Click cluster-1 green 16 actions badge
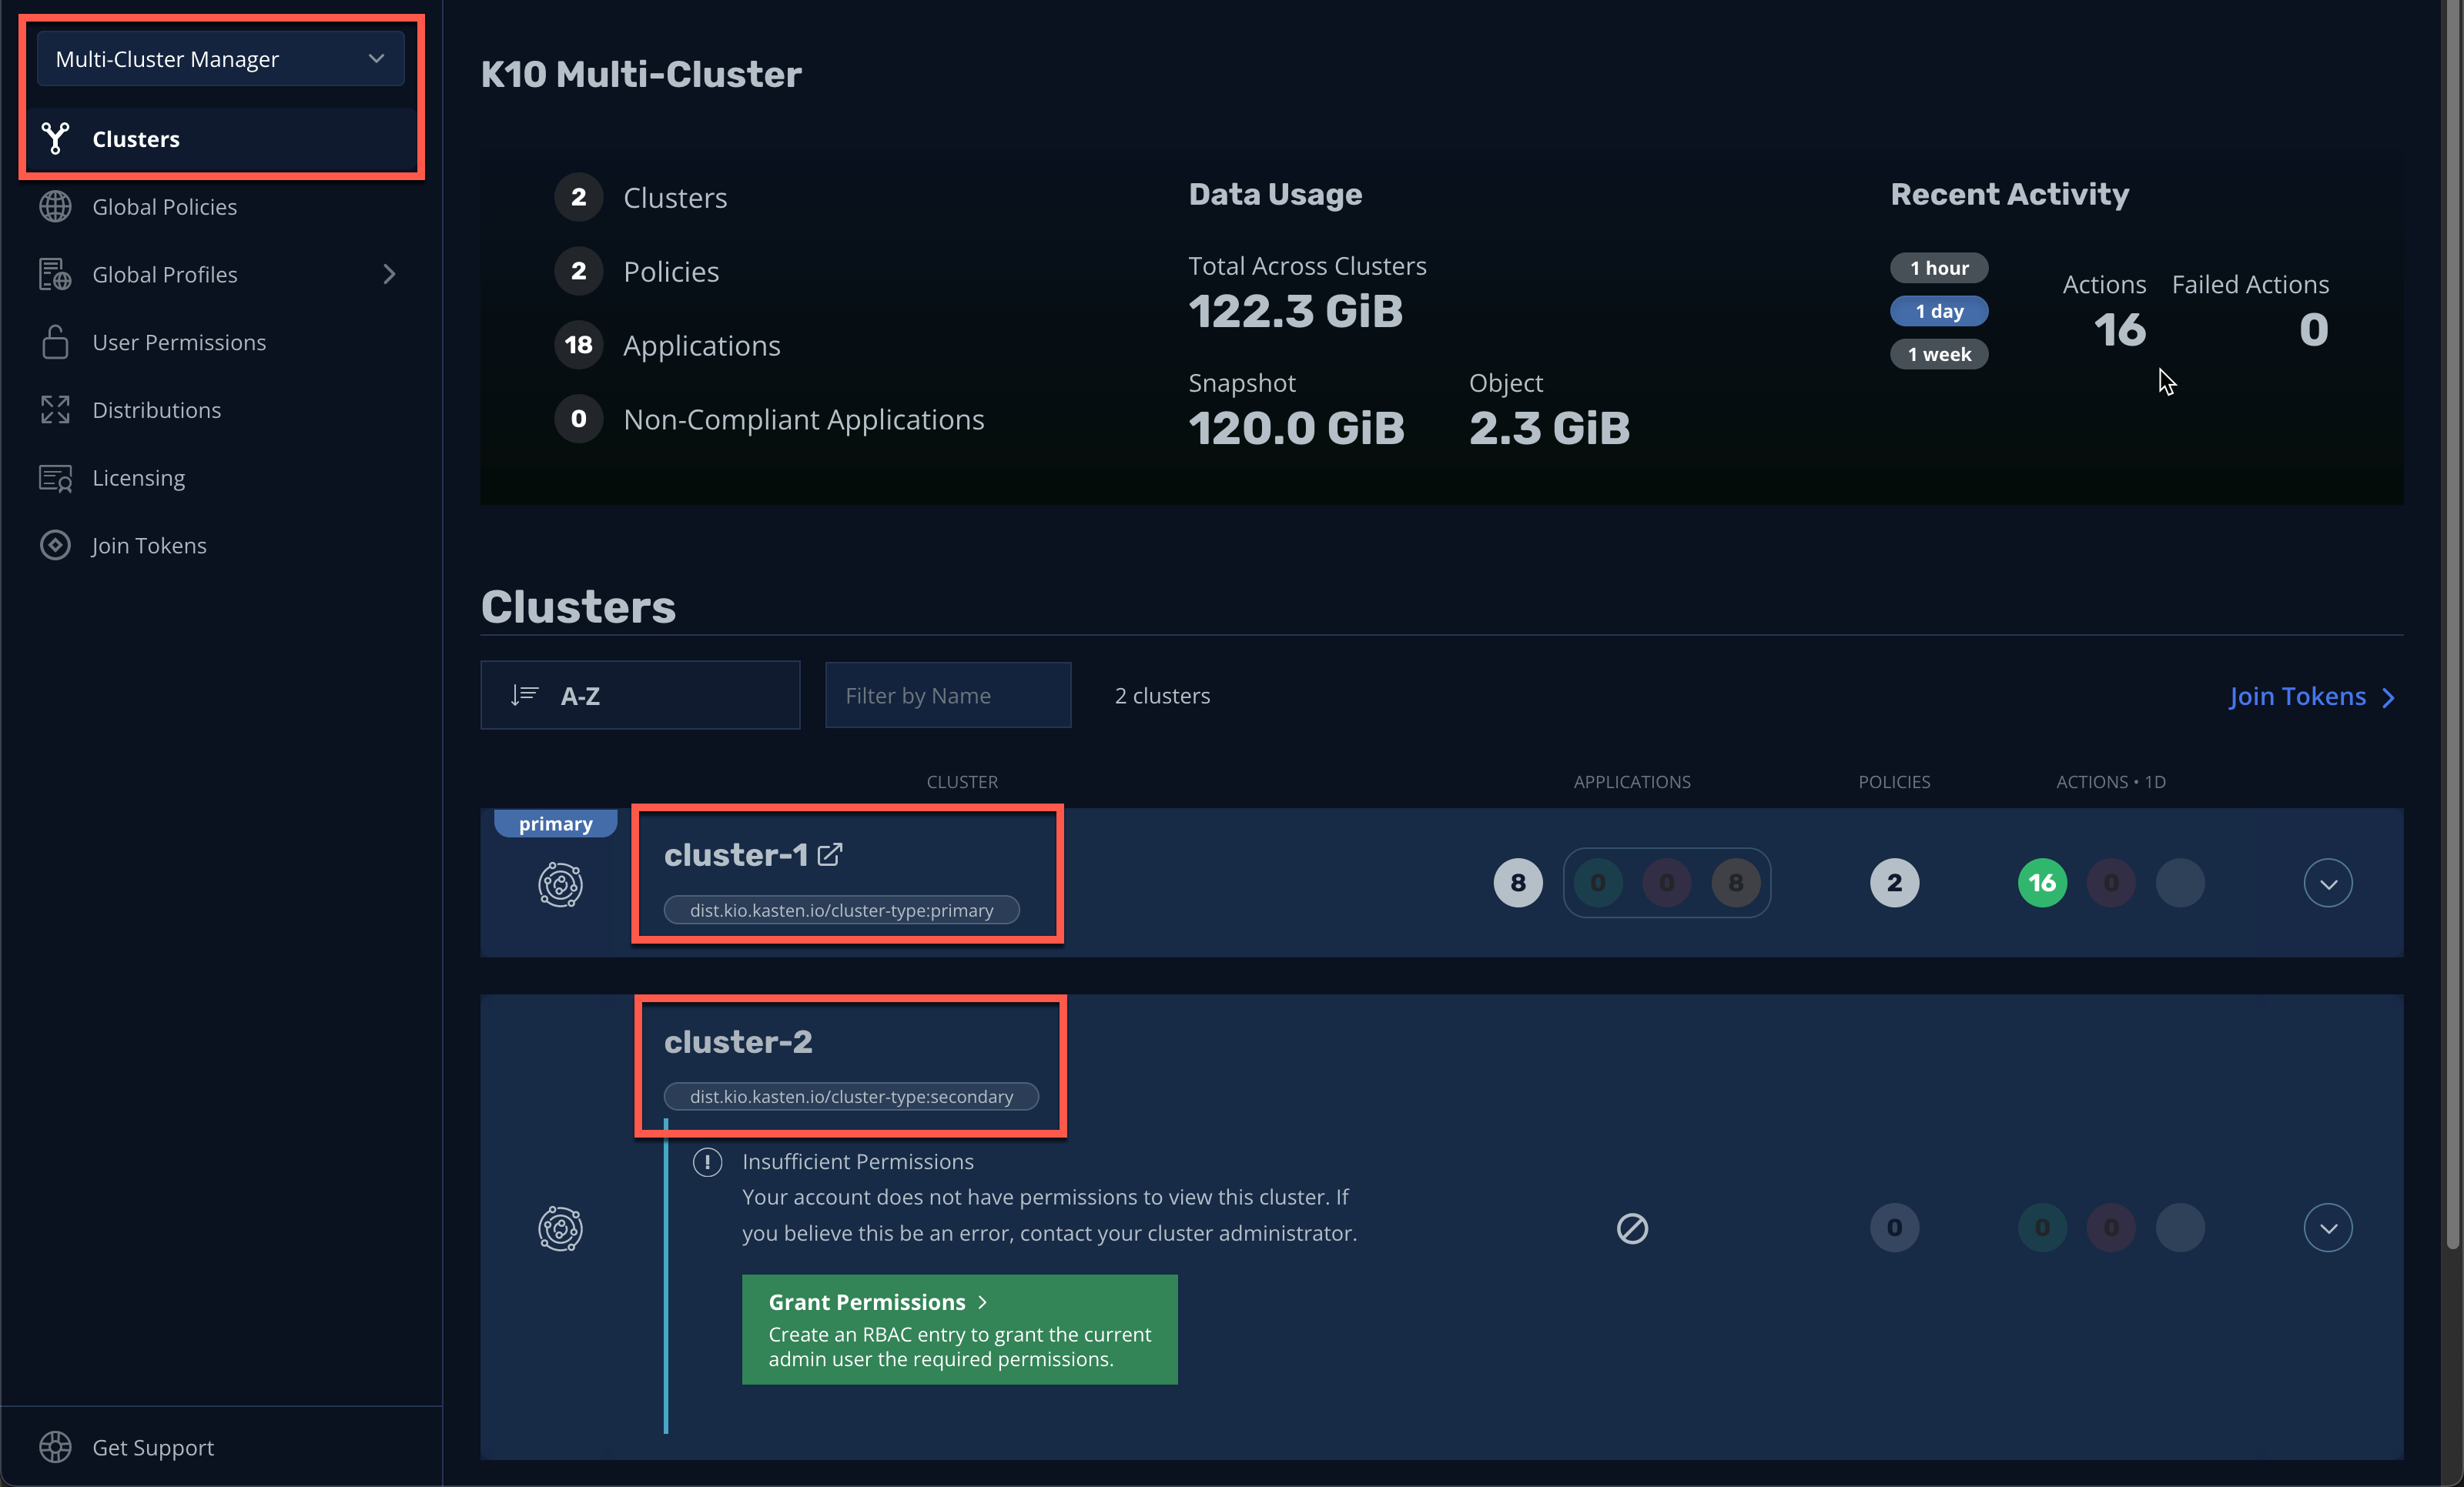2464x1487 pixels. tap(2042, 884)
